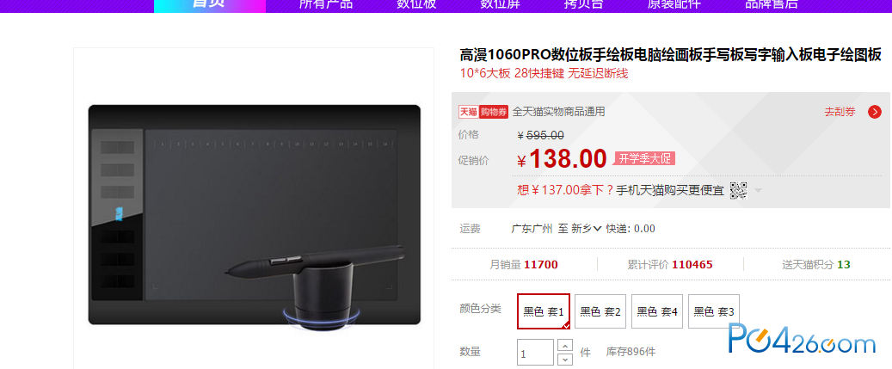Pick the 黑色 套4 variant
The height and width of the screenshot is (369, 892).
(657, 311)
